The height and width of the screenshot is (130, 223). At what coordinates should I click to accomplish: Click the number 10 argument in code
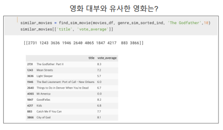tap(206, 23)
